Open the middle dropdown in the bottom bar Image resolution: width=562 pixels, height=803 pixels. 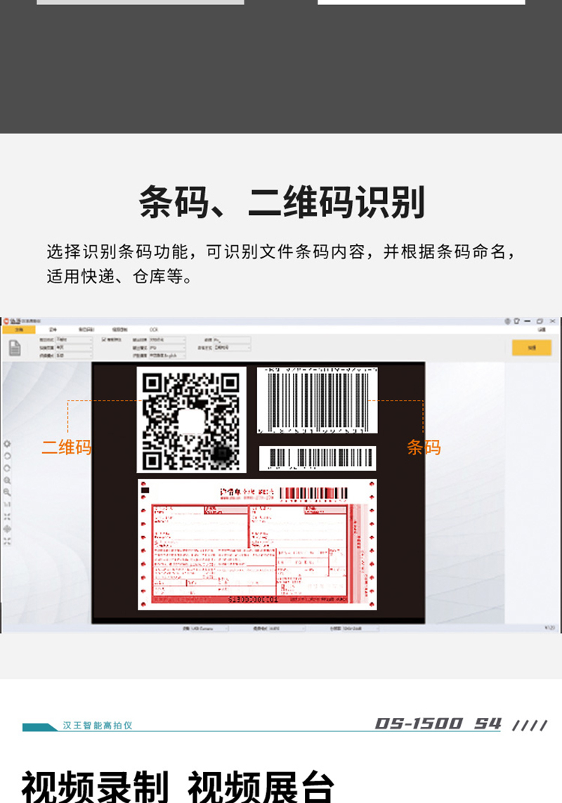click(x=287, y=628)
